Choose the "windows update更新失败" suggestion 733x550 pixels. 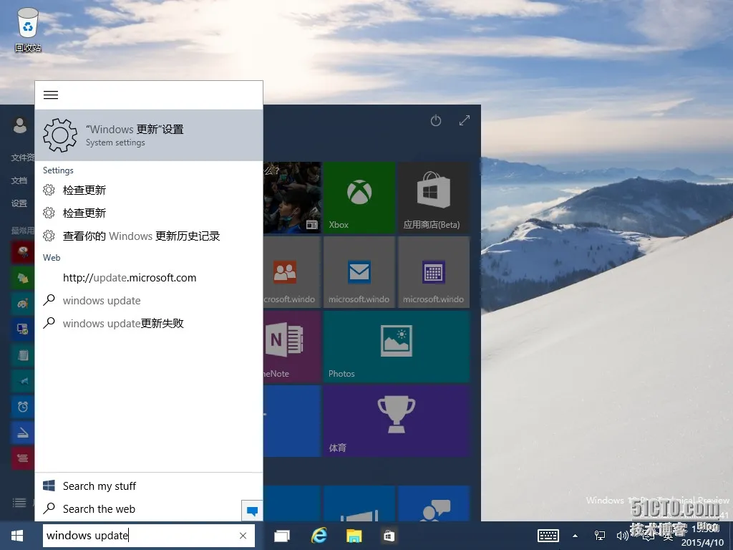point(149,323)
